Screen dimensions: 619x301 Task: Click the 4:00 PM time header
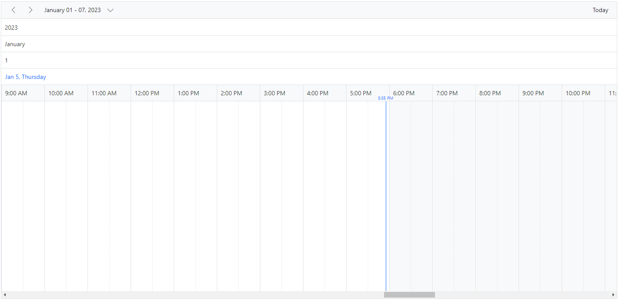point(325,93)
